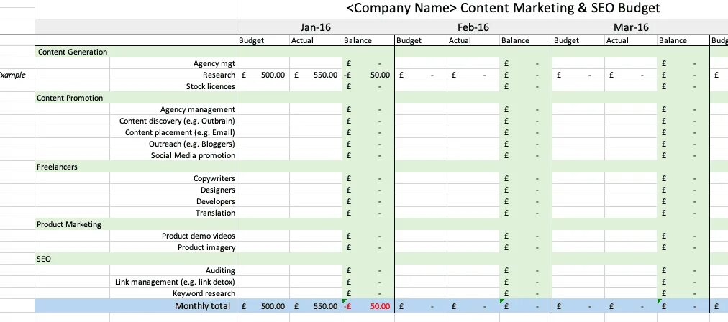
Task: Select the Designers row label
Action: point(218,190)
